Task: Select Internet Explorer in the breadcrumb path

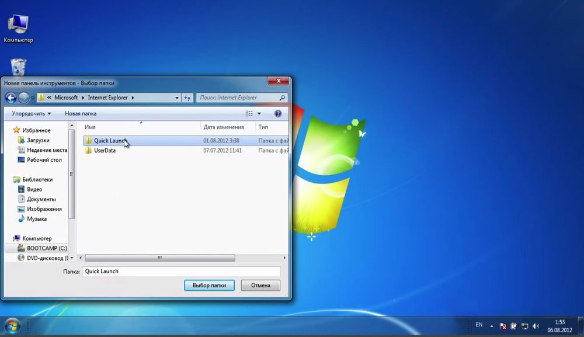Action: (107, 98)
